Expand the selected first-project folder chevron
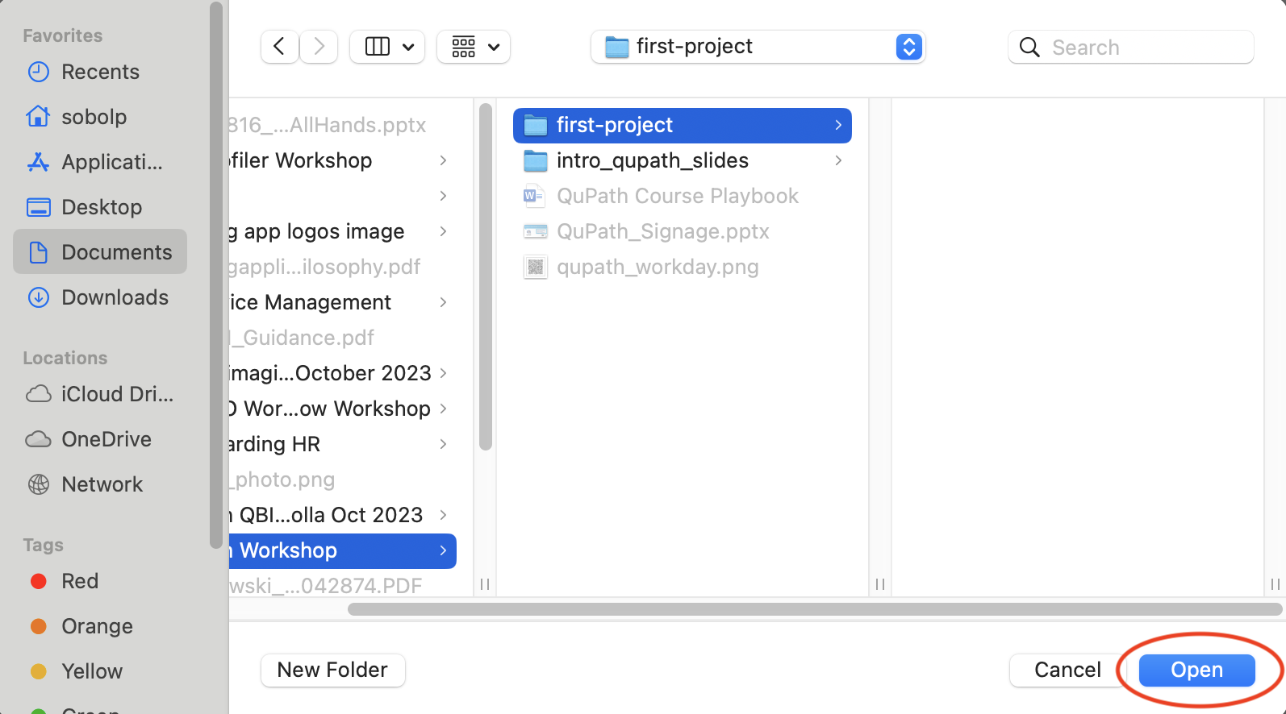The image size is (1286, 714). pyautogui.click(x=837, y=125)
